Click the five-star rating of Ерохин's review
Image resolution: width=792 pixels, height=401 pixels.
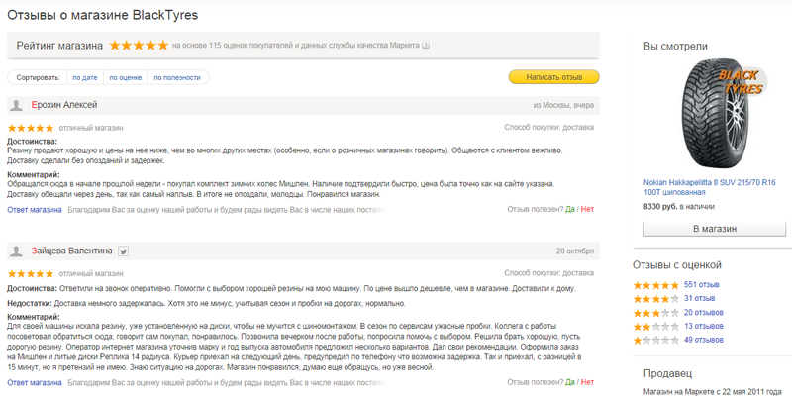pos(31,128)
